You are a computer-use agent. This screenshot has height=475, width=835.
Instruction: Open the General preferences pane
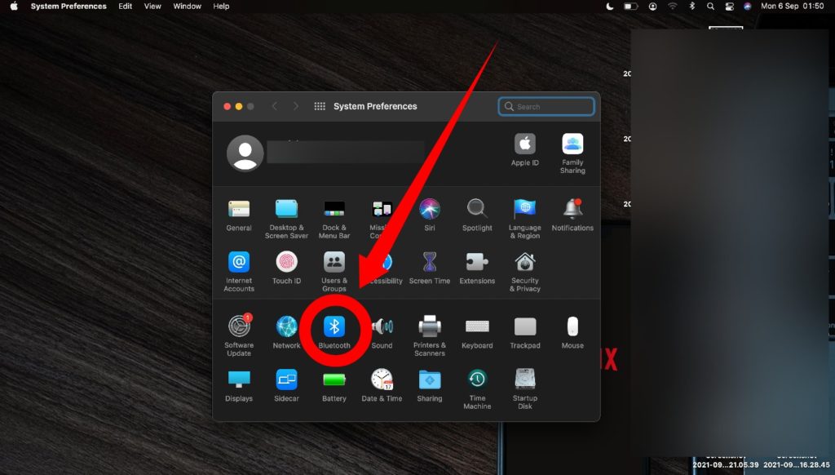239,216
